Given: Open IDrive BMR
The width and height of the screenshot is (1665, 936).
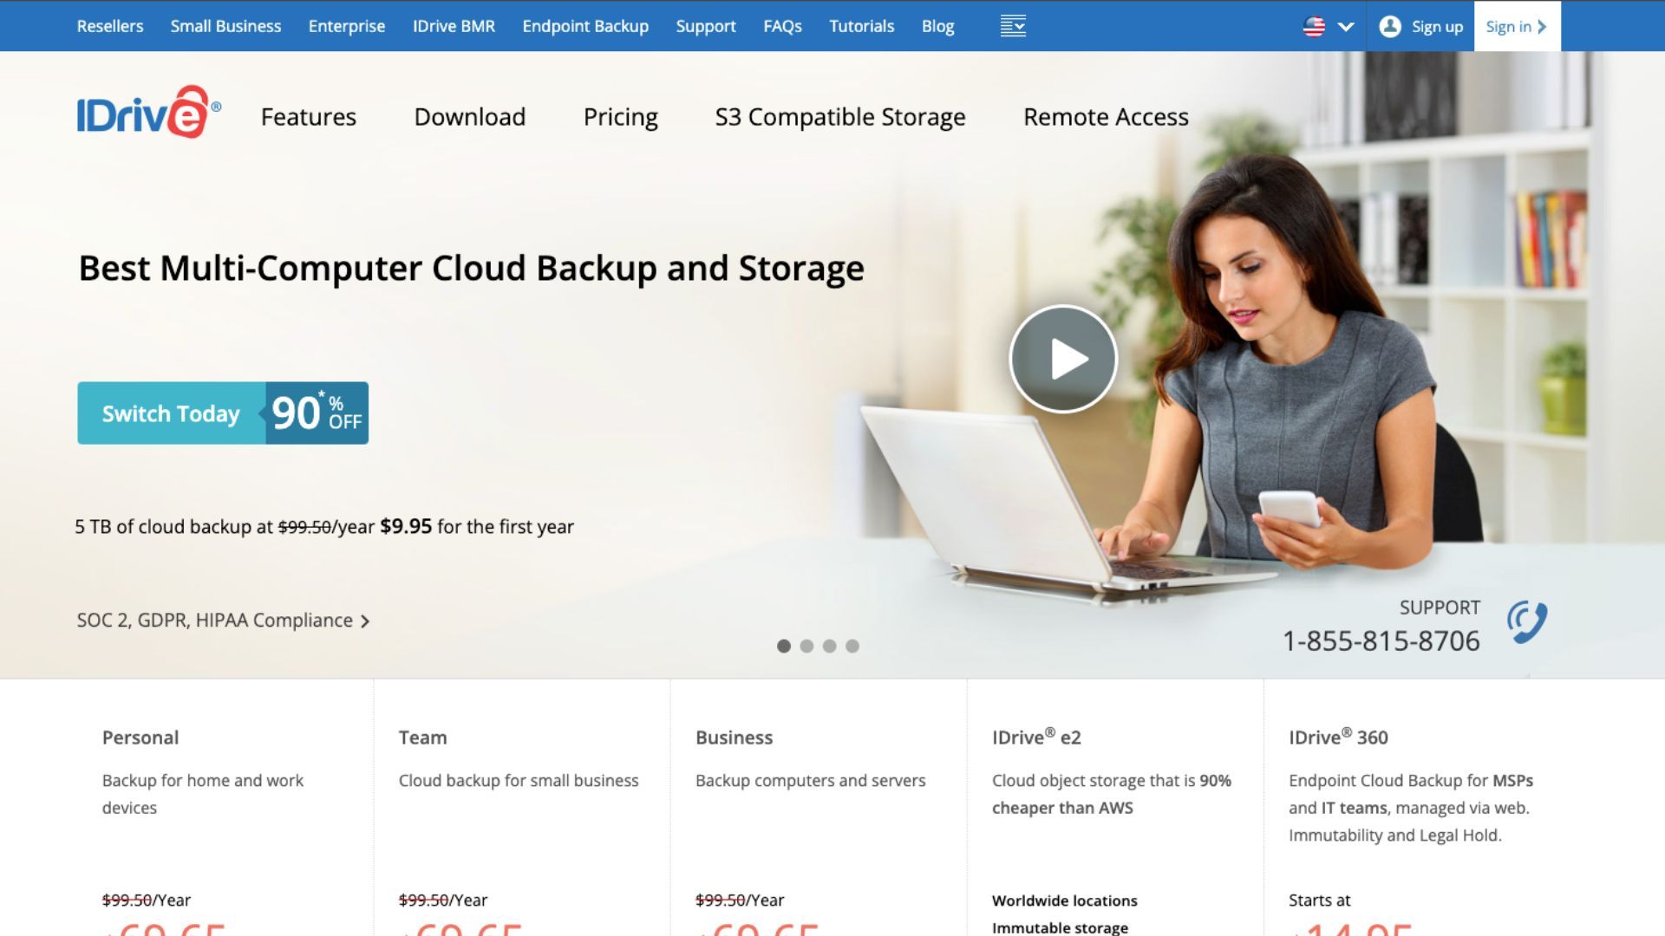Looking at the screenshot, I should (x=454, y=26).
